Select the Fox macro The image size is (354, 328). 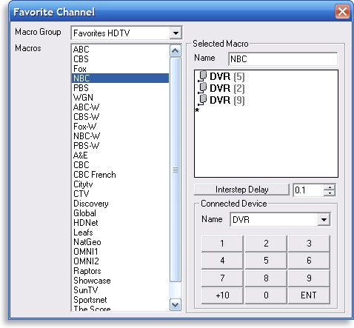(120, 69)
